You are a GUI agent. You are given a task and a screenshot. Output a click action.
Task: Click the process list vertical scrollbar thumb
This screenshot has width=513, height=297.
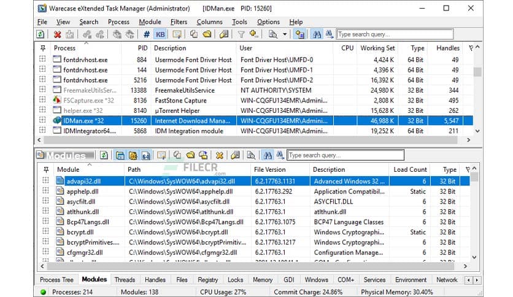pyautogui.click(x=477, y=72)
